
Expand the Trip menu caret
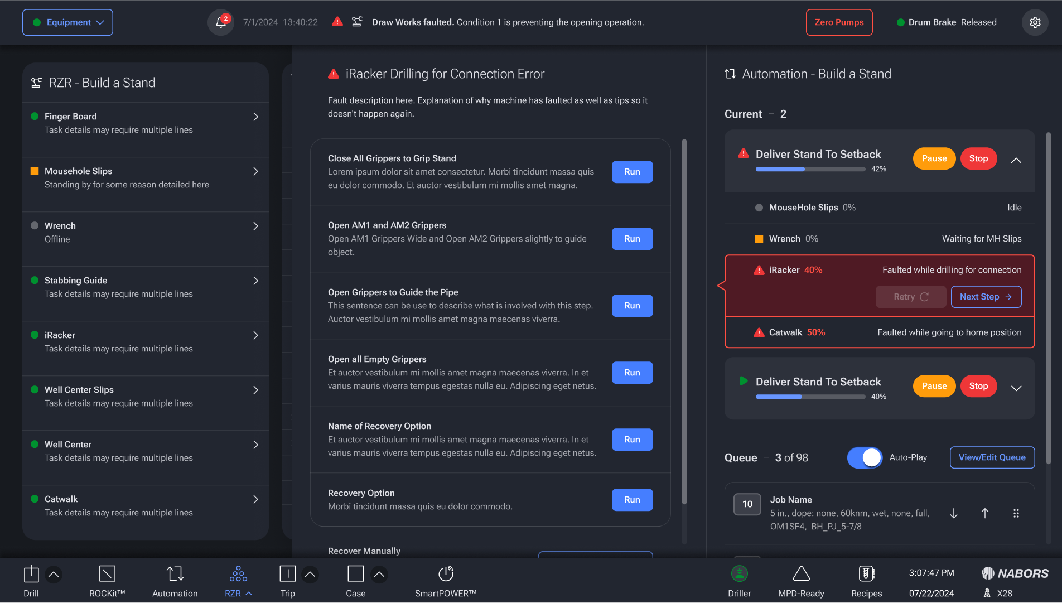310,574
